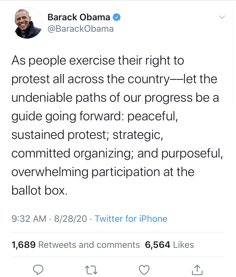
Task: Click the 'sustained protest; strategic,' line
Action: click(87, 135)
